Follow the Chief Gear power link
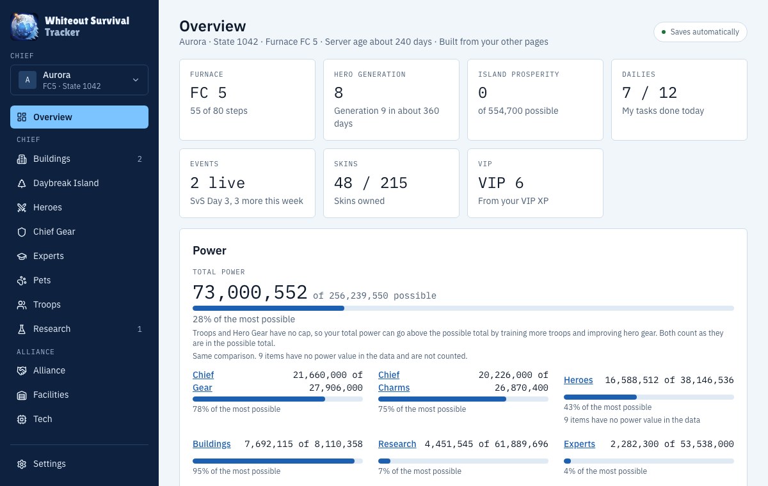Image resolution: width=768 pixels, height=486 pixels. coord(204,381)
